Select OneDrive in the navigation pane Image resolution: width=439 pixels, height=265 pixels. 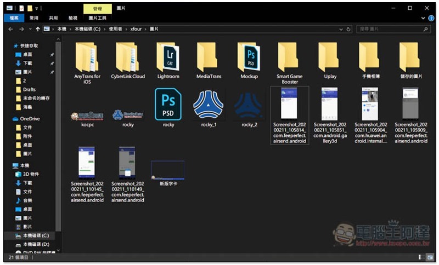coord(30,118)
